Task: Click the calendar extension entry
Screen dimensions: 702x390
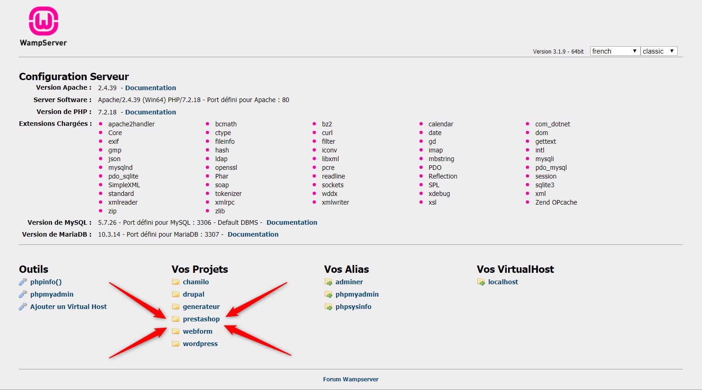Action: [x=441, y=124]
